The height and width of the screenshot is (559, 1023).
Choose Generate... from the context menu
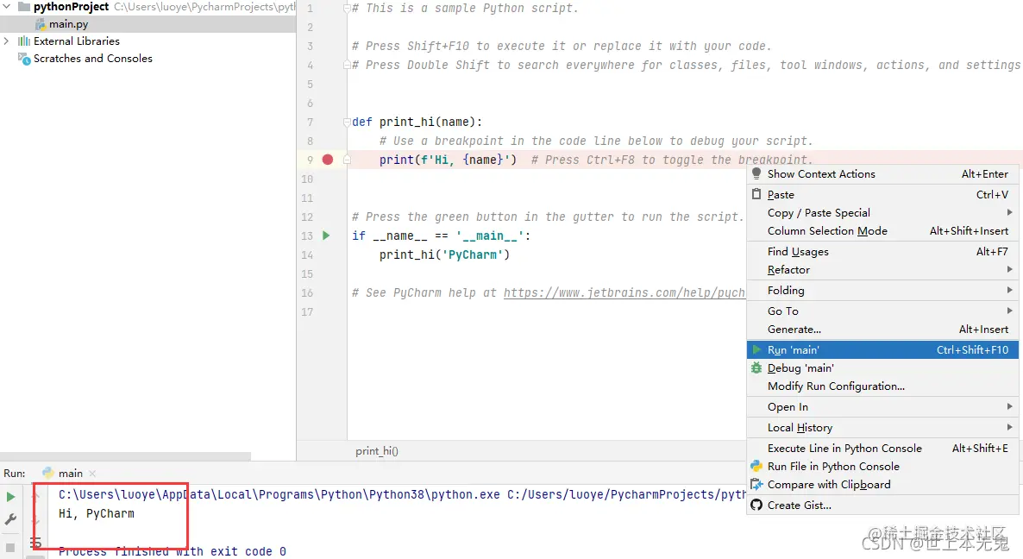[x=882, y=330]
